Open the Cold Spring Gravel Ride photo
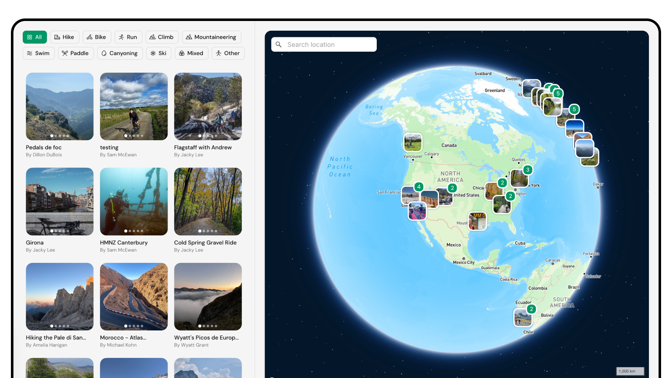The width and height of the screenshot is (672, 378). point(208,202)
